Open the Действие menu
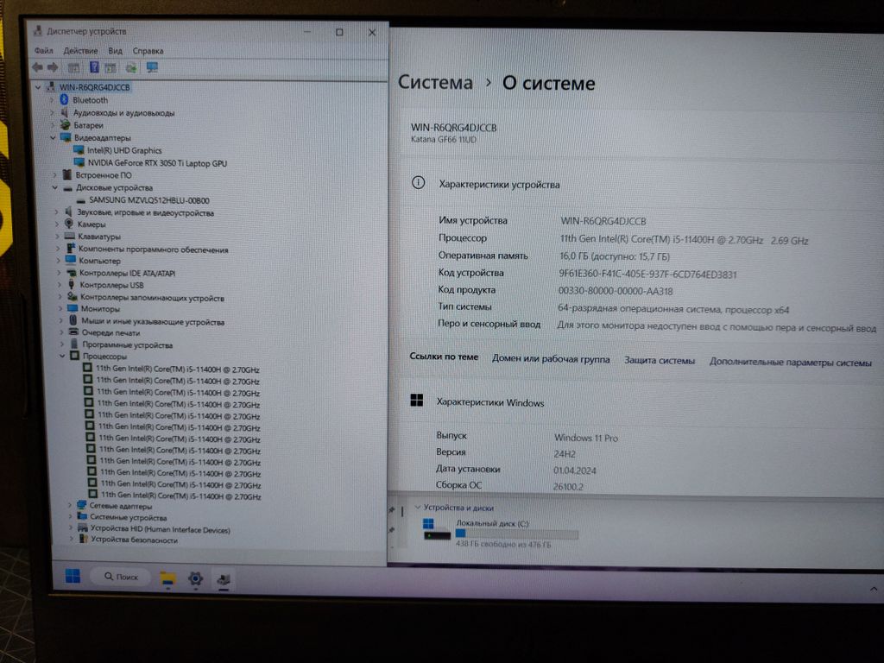Image resolution: width=884 pixels, height=663 pixels. click(x=80, y=51)
